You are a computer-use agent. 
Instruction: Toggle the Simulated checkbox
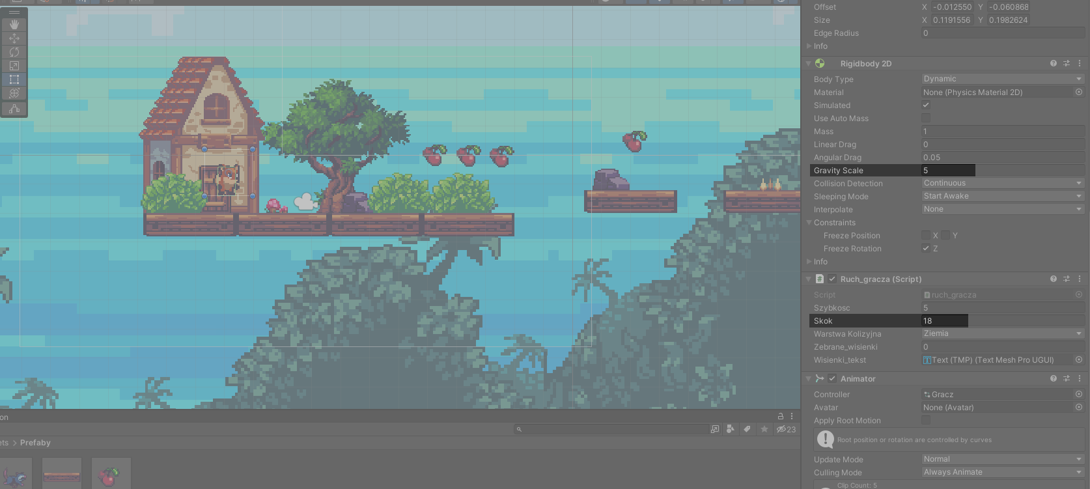(x=926, y=105)
